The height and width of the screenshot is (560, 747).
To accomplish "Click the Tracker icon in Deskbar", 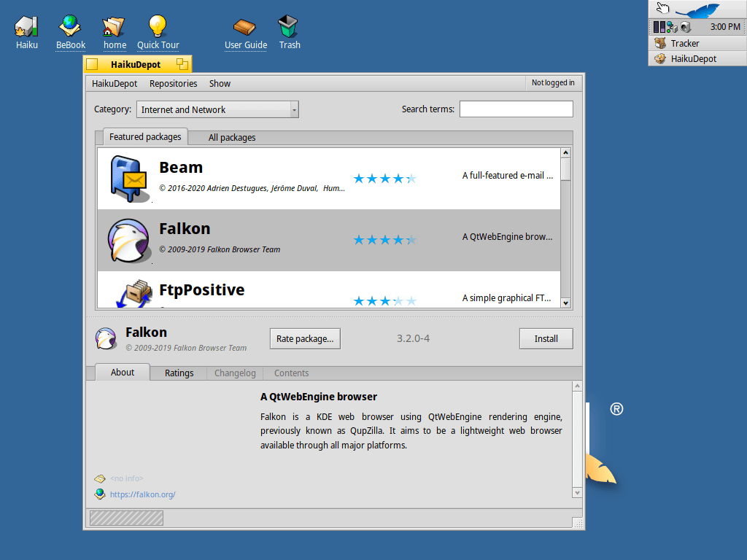I will [659, 43].
